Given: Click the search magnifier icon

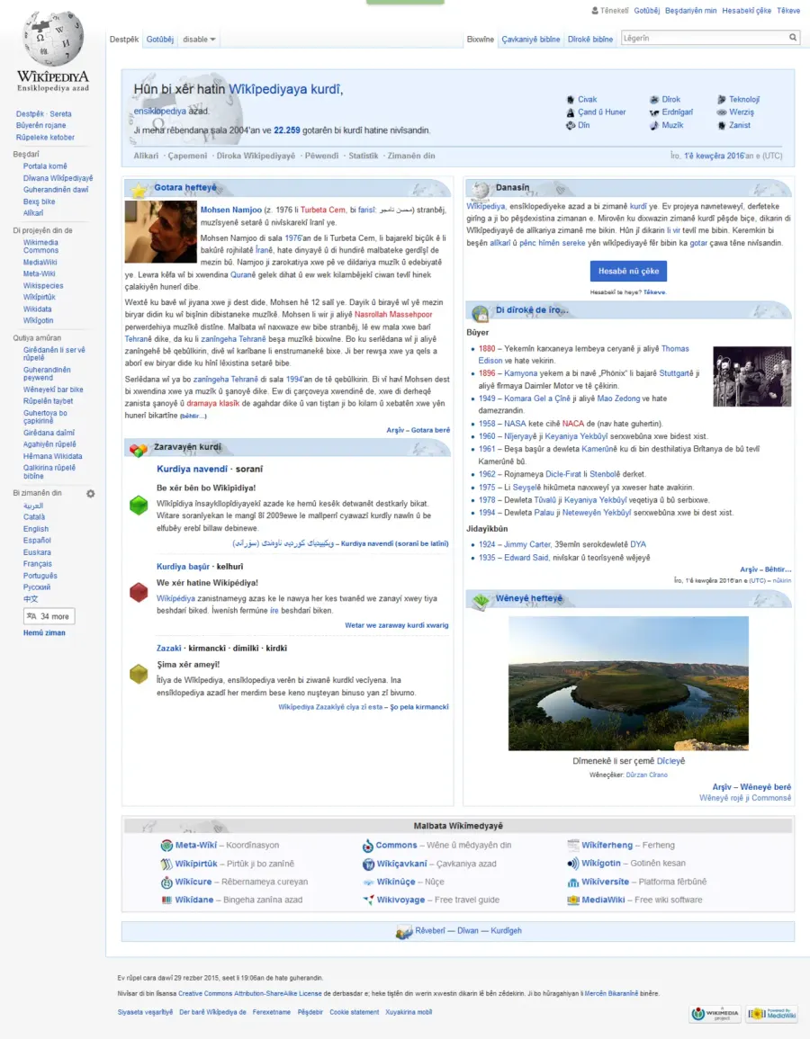Looking at the screenshot, I should coord(793,38).
